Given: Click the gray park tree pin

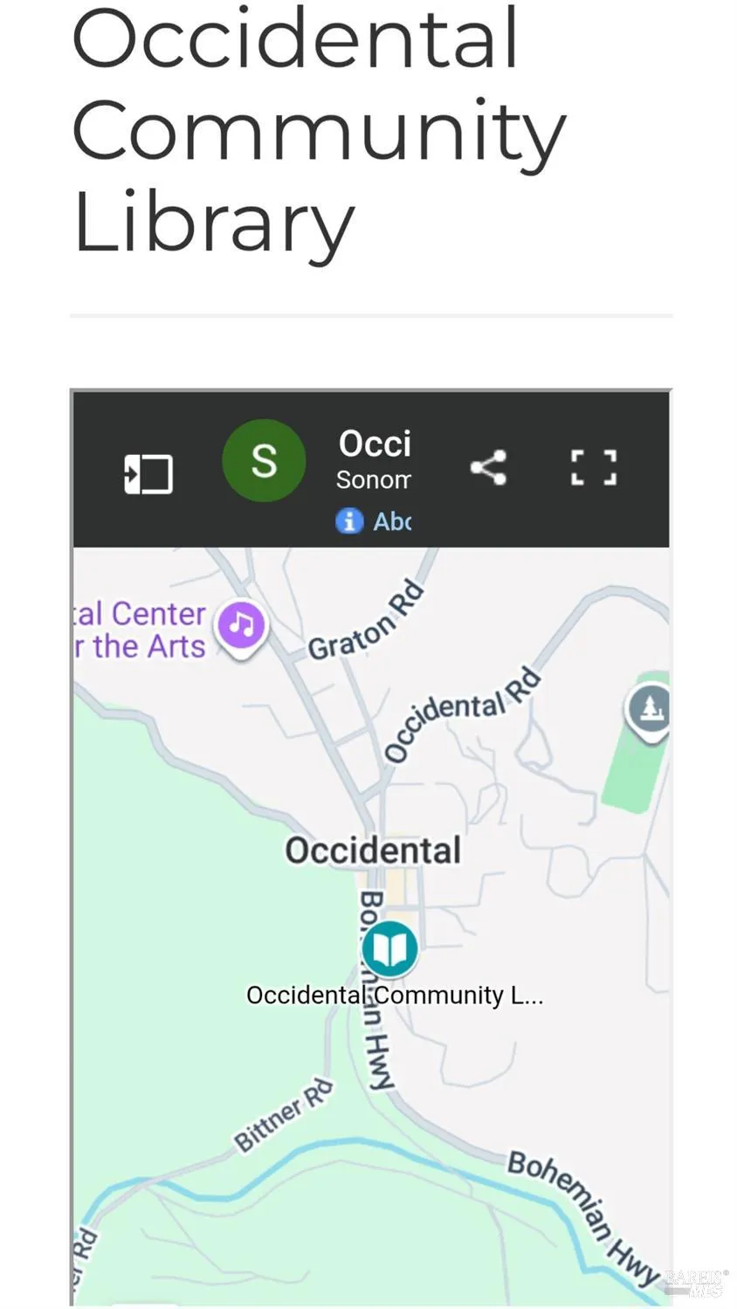Looking at the screenshot, I should [x=649, y=708].
